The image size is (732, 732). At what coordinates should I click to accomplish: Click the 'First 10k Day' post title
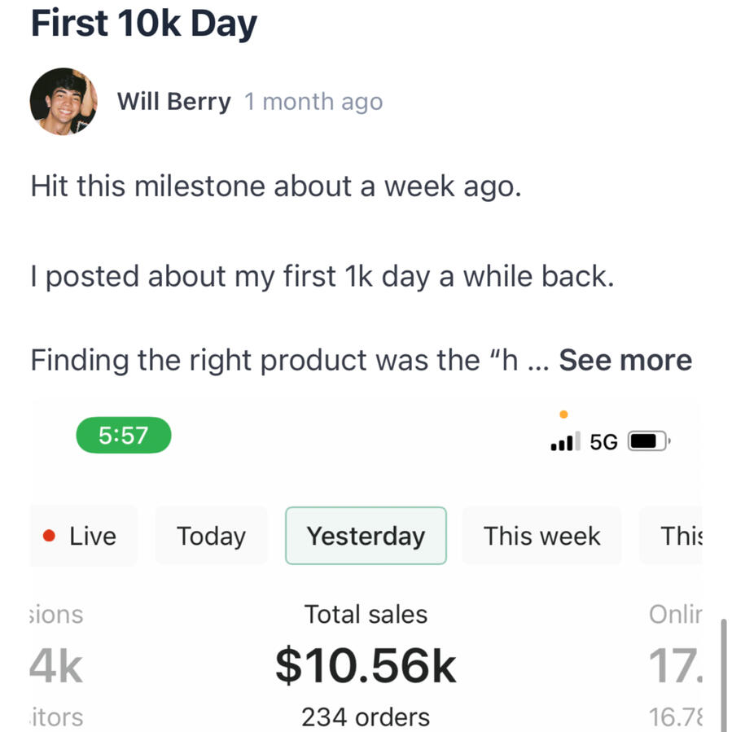pyautogui.click(x=144, y=24)
